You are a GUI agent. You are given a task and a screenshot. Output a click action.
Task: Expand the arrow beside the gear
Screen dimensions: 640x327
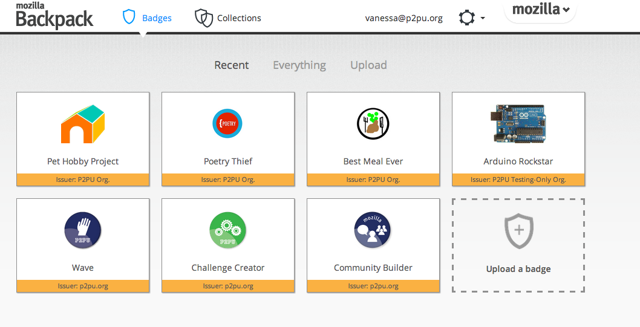pos(483,18)
